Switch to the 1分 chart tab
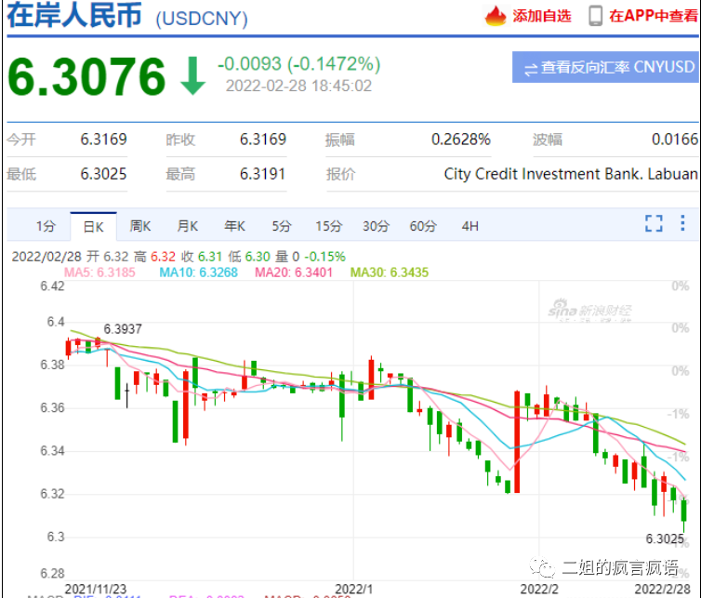The image size is (701, 598). (46, 226)
